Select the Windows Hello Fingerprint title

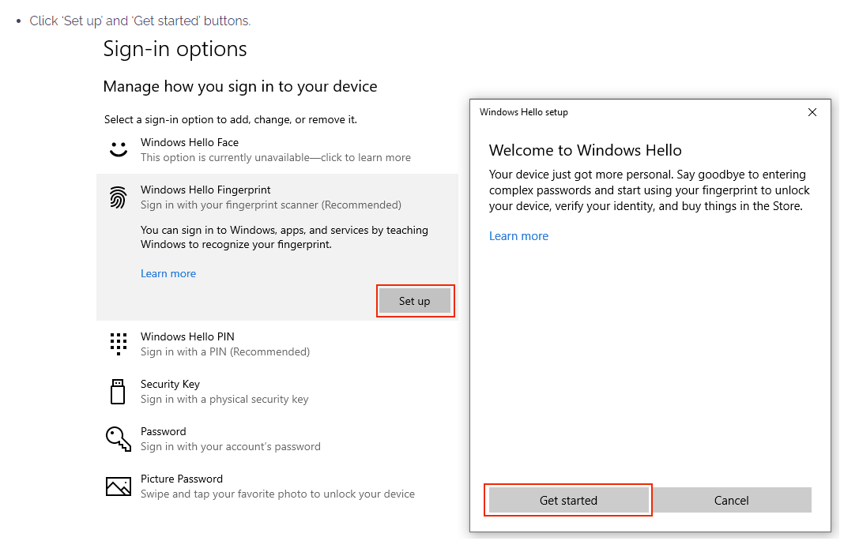205,190
